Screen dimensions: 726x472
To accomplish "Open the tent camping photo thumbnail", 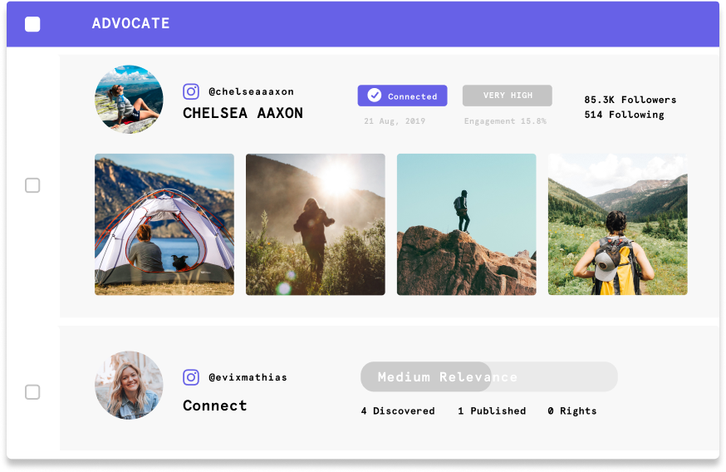I will [164, 224].
